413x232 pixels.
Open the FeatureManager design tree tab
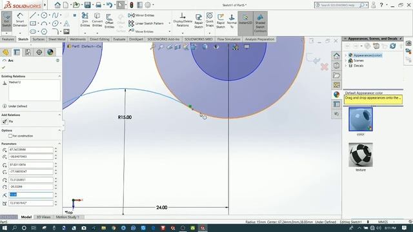(6, 52)
